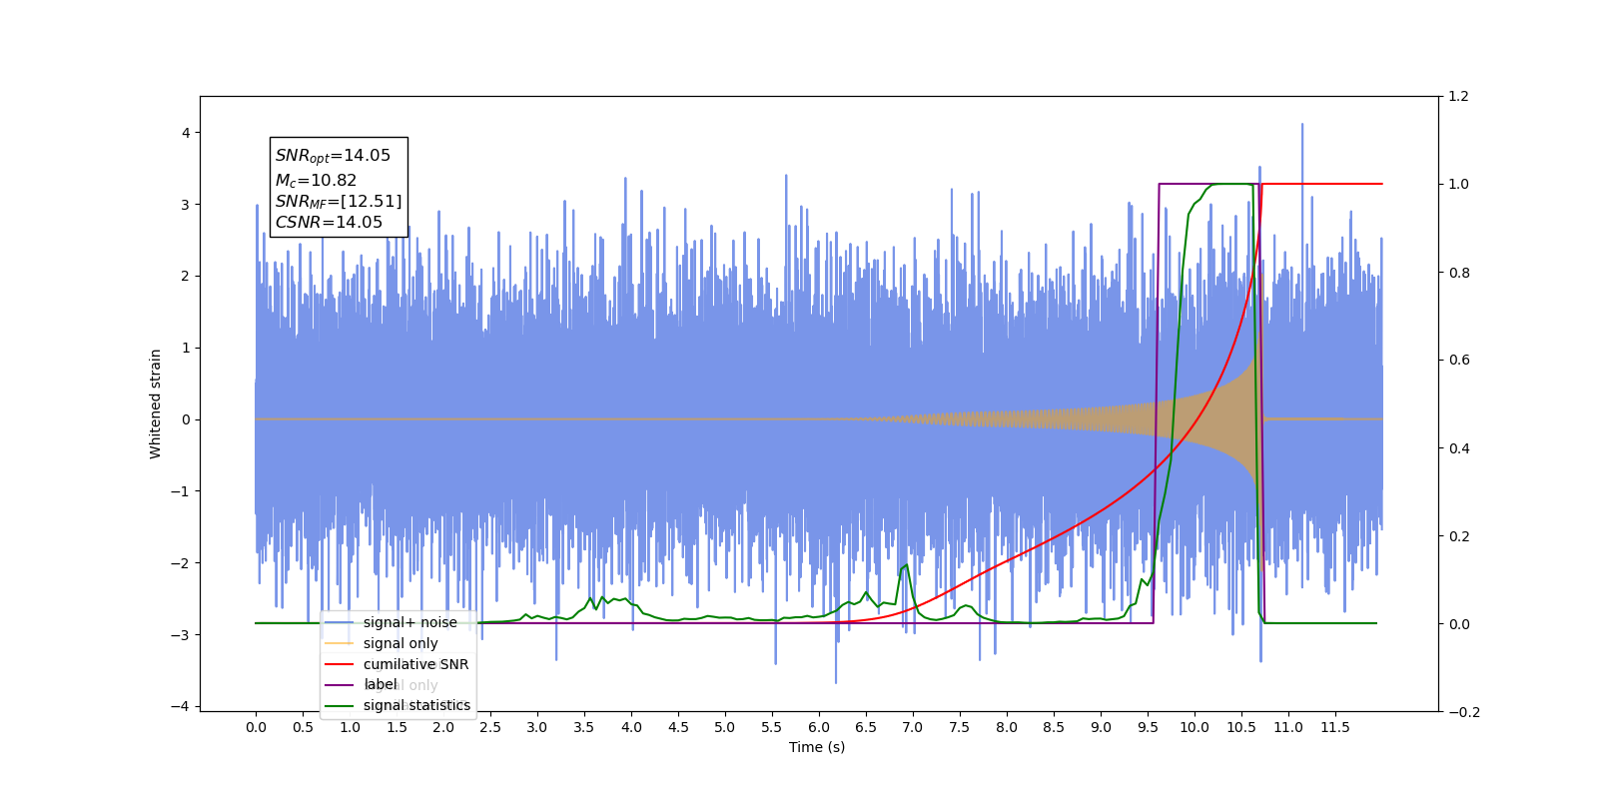Click the 0.4 tick on the right axis

[x=1458, y=448]
